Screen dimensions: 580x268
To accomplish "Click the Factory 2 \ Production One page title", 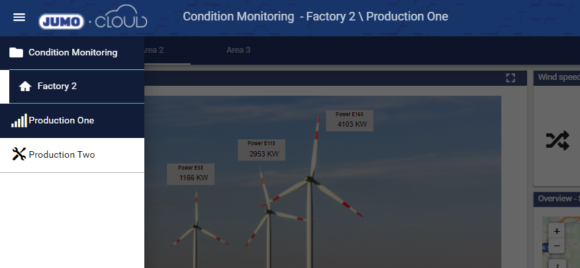I will (315, 17).
